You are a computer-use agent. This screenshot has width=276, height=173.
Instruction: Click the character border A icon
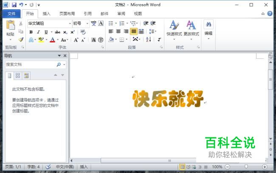(x=101, y=23)
